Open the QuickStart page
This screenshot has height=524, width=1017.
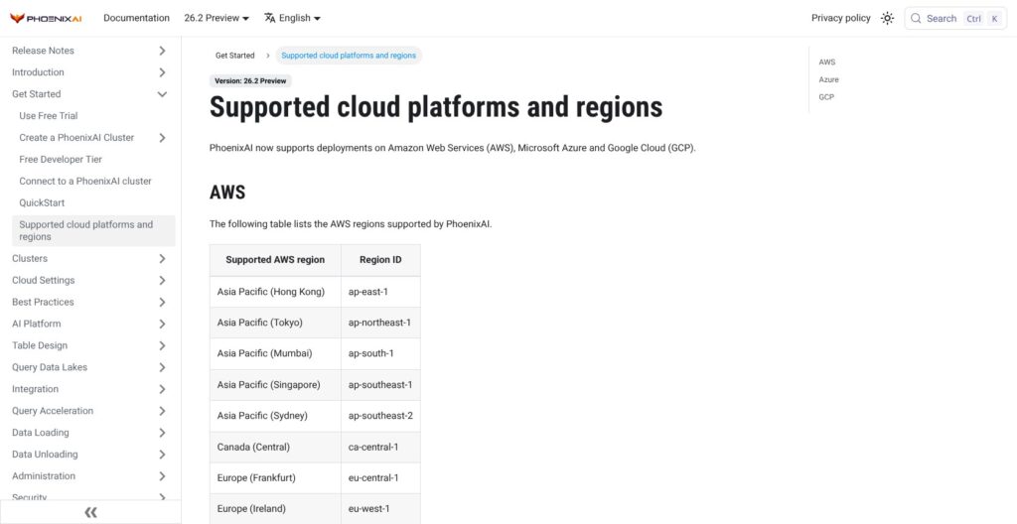click(x=42, y=202)
